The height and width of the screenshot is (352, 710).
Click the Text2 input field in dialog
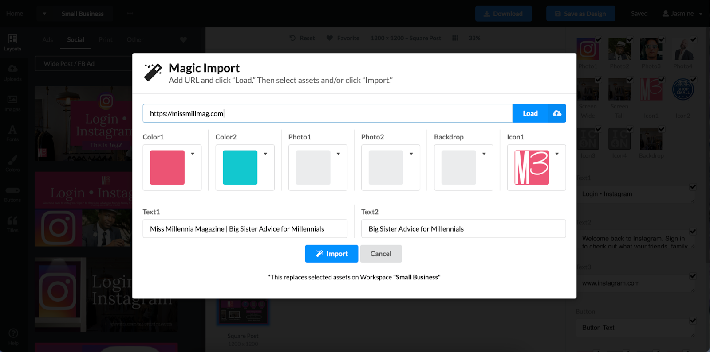(x=463, y=229)
